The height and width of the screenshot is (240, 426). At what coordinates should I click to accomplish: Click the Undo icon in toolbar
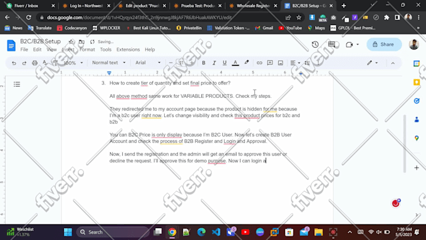point(14,63)
